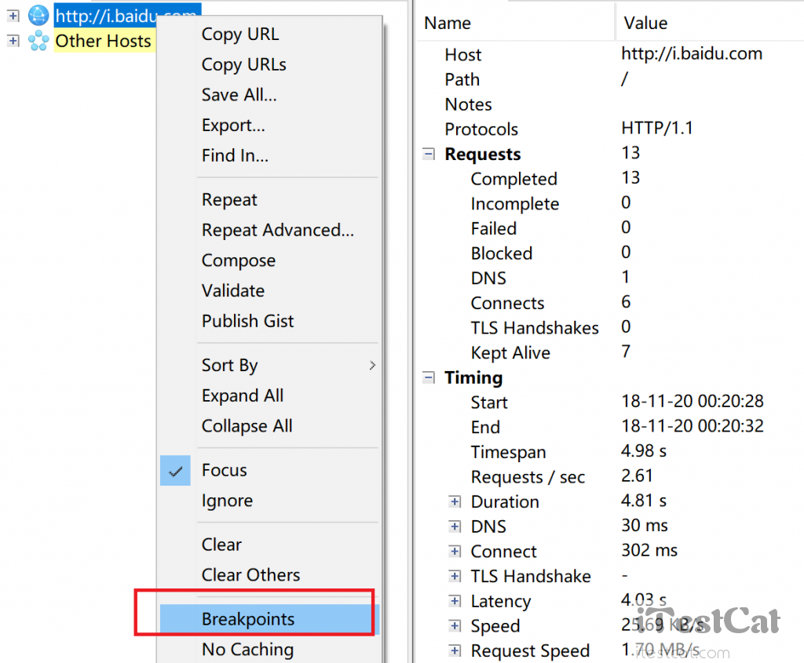This screenshot has width=804, height=663.
Task: Expand the http://i.baidu.com tree node
Action: click(13, 16)
